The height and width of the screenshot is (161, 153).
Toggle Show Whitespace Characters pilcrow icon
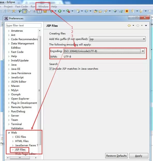pyautogui.click(x=39, y=11)
